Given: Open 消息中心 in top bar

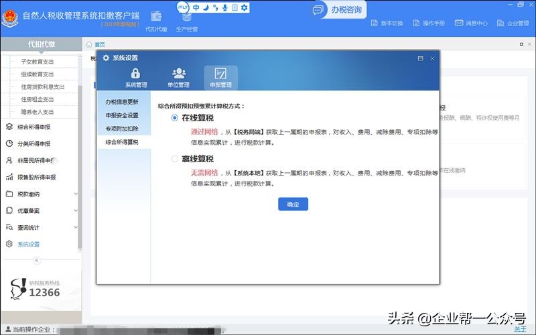Looking at the screenshot, I should pyautogui.click(x=471, y=23).
